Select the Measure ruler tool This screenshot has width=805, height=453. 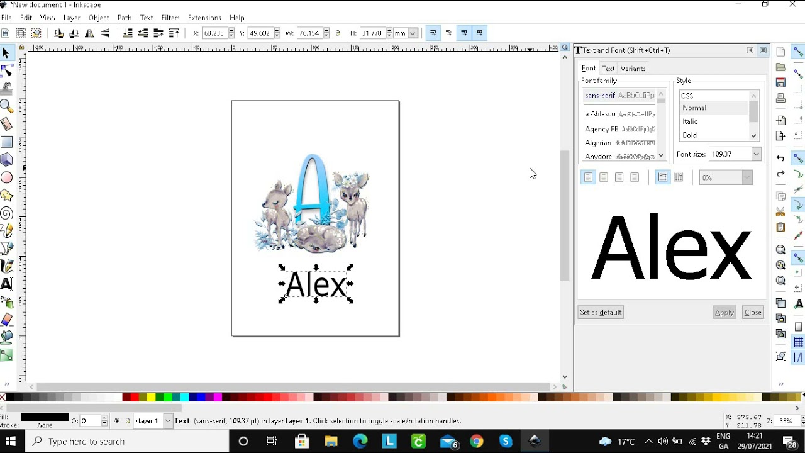point(6,124)
